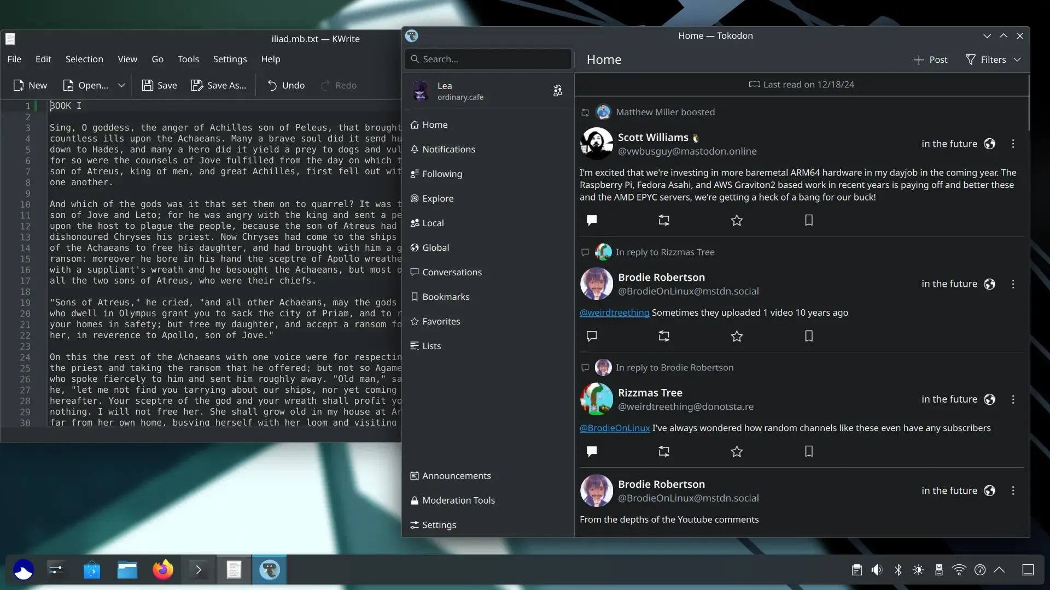Open Local timeline in sidebar
Image resolution: width=1050 pixels, height=590 pixels.
[488, 223]
